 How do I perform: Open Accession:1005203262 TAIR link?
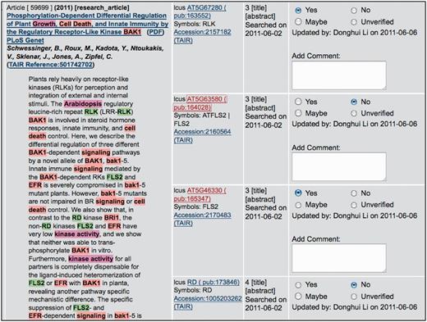[208, 302]
